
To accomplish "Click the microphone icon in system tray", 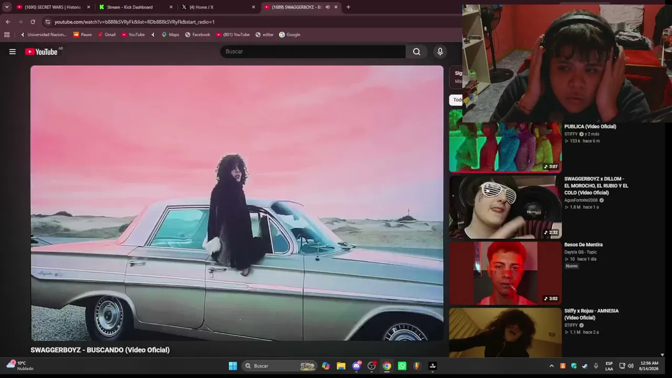I will click(596, 366).
